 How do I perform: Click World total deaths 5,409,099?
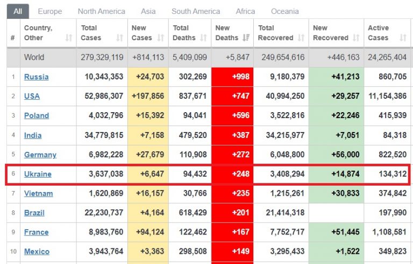[x=190, y=57]
